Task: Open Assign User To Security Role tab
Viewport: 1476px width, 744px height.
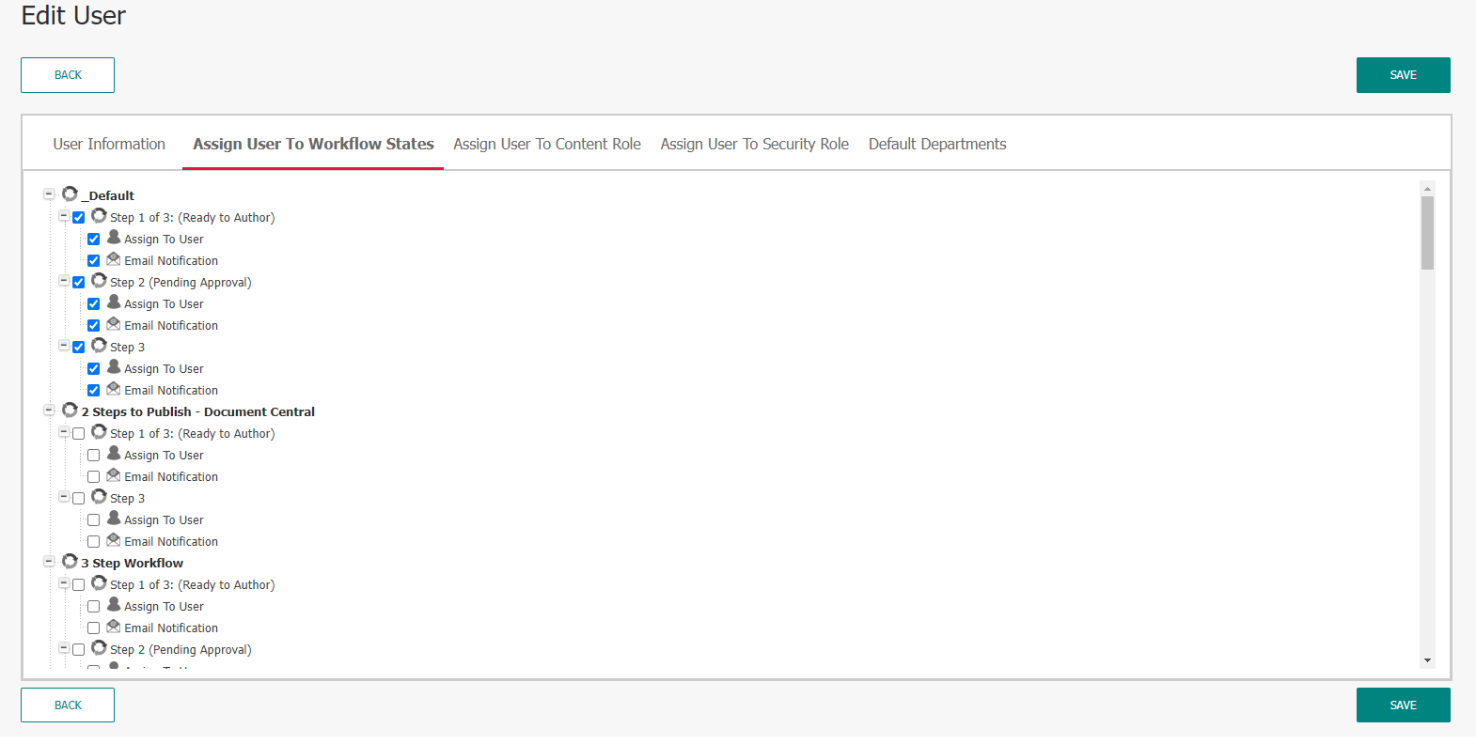Action: [755, 144]
